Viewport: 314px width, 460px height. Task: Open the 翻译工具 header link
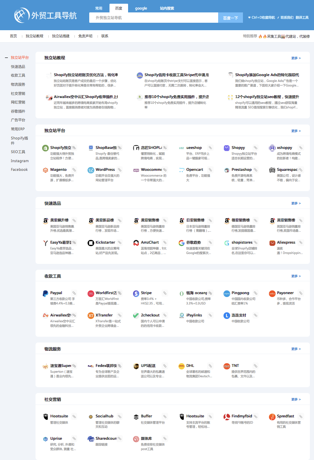(x=302, y=18)
